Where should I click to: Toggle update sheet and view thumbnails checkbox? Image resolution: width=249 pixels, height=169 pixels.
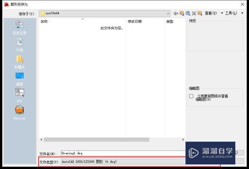tap(191, 96)
